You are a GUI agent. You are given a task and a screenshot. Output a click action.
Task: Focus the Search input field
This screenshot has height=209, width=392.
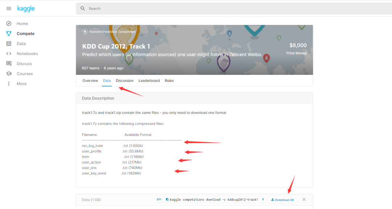pos(232,8)
